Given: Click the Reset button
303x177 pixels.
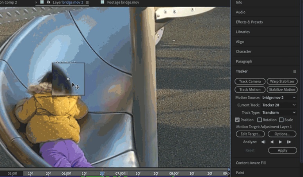Looking at the screenshot, I should click(250, 150).
